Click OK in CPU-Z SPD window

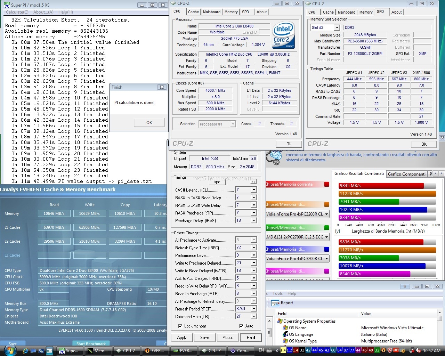click(x=424, y=144)
